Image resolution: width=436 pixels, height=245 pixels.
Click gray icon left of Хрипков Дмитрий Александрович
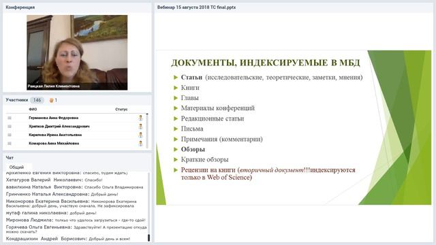click(10, 127)
